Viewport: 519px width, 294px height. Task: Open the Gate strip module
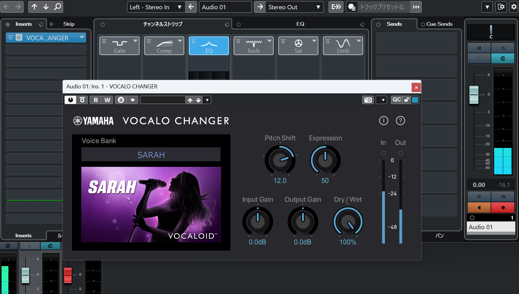pos(119,46)
